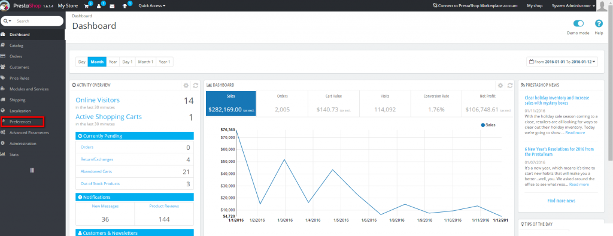Select the Sales chart tile

pos(231,104)
